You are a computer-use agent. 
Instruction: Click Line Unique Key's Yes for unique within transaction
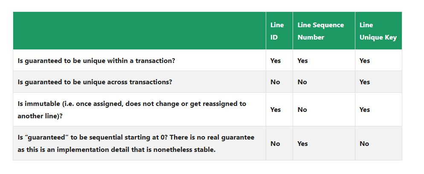coord(365,60)
